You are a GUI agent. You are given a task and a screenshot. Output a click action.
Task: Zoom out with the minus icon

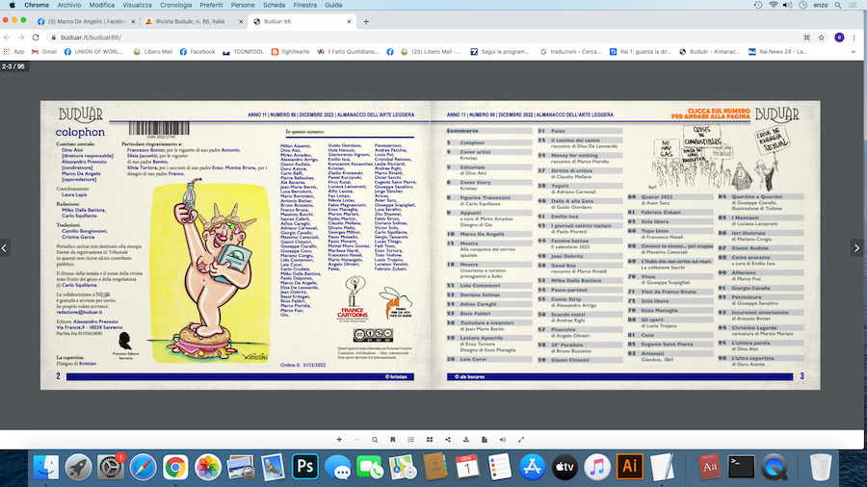pos(356,440)
